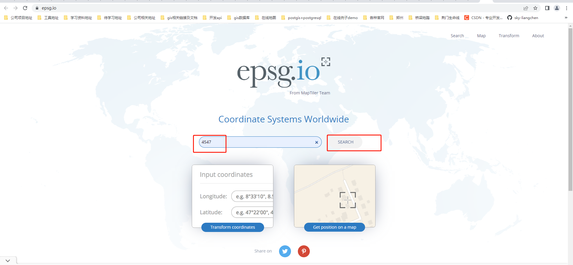Click the SEARCH button

point(346,142)
